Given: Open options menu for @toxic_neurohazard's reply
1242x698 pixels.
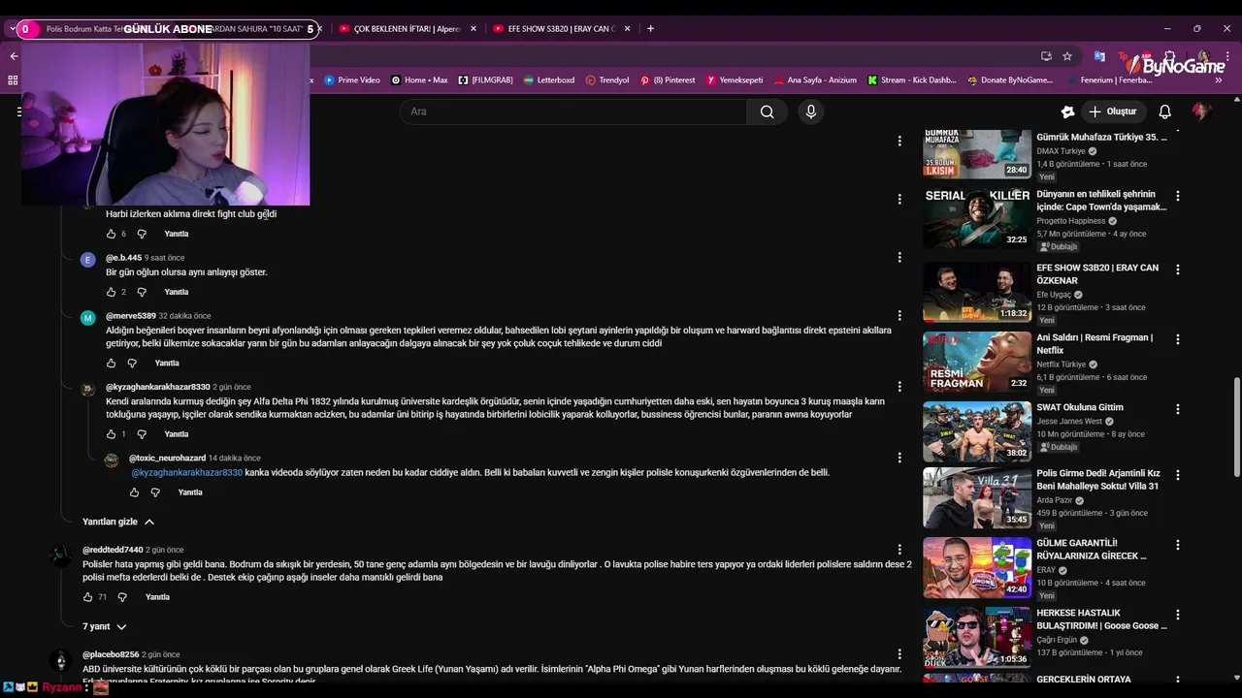Looking at the screenshot, I should [x=899, y=458].
